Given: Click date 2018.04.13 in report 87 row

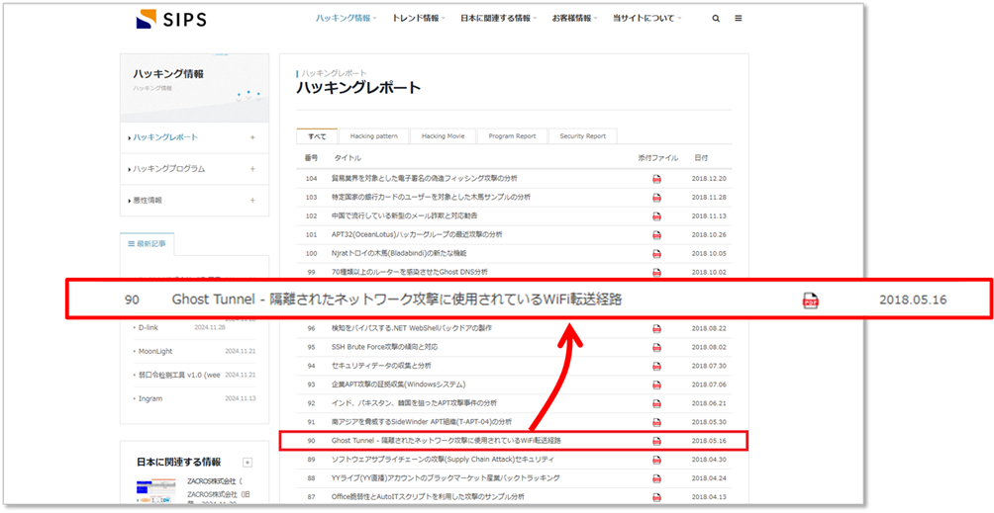Looking at the screenshot, I should (709, 496).
